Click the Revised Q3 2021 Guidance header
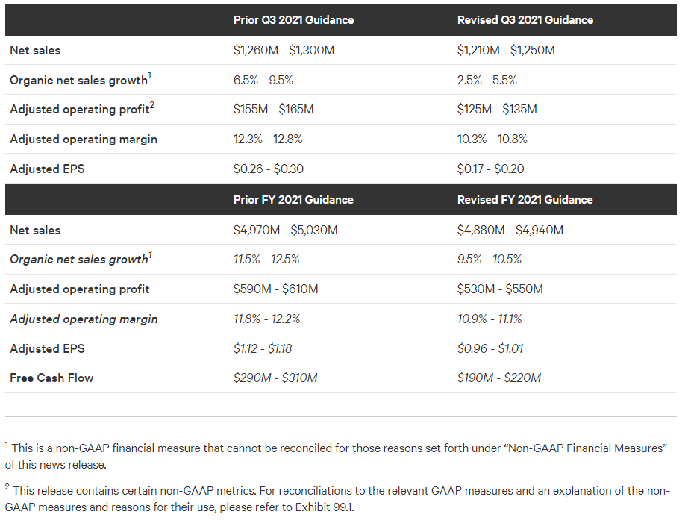Screen dimensions: 688x520 tap(525, 20)
